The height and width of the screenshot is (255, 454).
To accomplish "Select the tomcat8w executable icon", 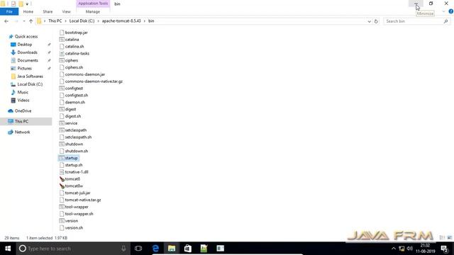I will (62, 186).
